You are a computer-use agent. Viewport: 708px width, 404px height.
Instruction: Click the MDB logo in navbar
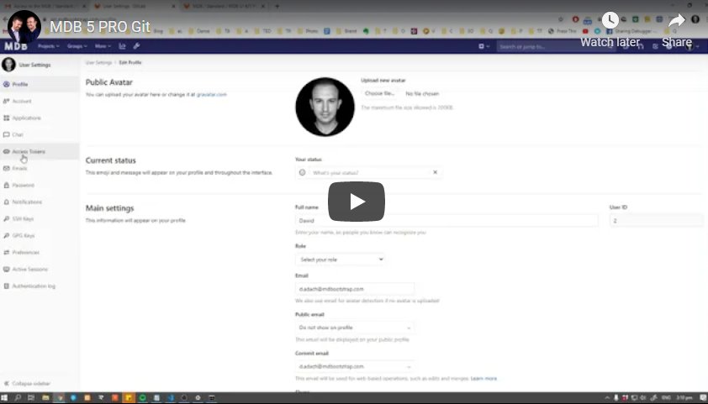click(x=16, y=46)
